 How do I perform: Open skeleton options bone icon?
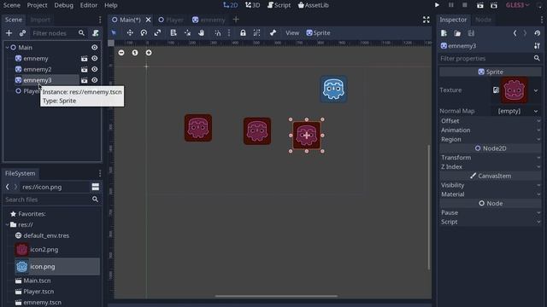click(x=273, y=32)
